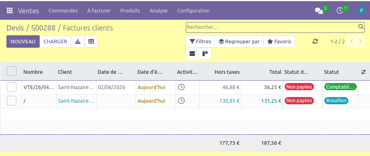This screenshot has width=370, height=156.
Task: Sort by Activit… column header
Action: click(x=187, y=72)
